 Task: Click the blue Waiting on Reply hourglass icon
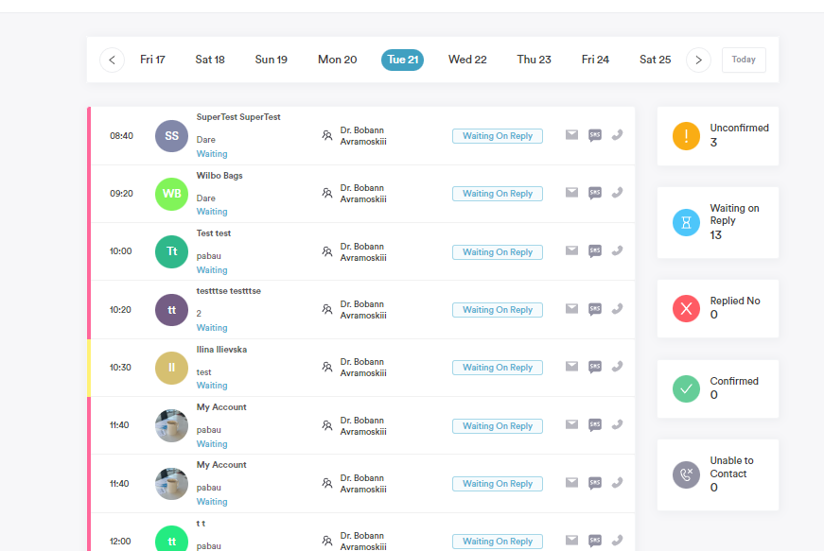686,222
